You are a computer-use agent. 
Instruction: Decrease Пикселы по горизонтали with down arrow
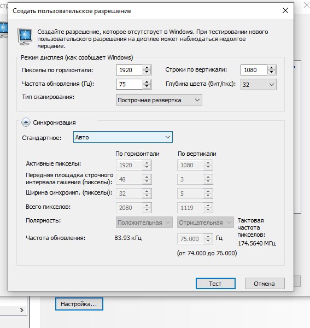(147, 72)
